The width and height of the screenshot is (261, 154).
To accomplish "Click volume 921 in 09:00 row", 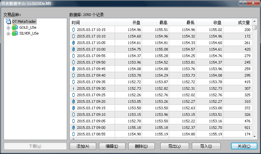I will coord(247,128).
